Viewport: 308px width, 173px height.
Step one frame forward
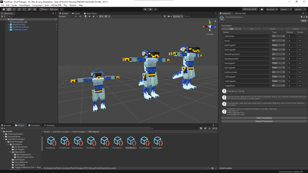coord(155,9)
